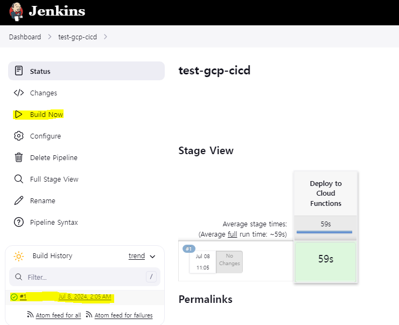The image size is (399, 325).
Task: Start a build with Build Now
Action: coord(46,115)
